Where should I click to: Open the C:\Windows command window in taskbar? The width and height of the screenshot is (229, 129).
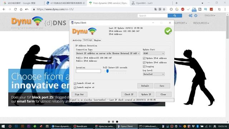[x=148, y=126]
